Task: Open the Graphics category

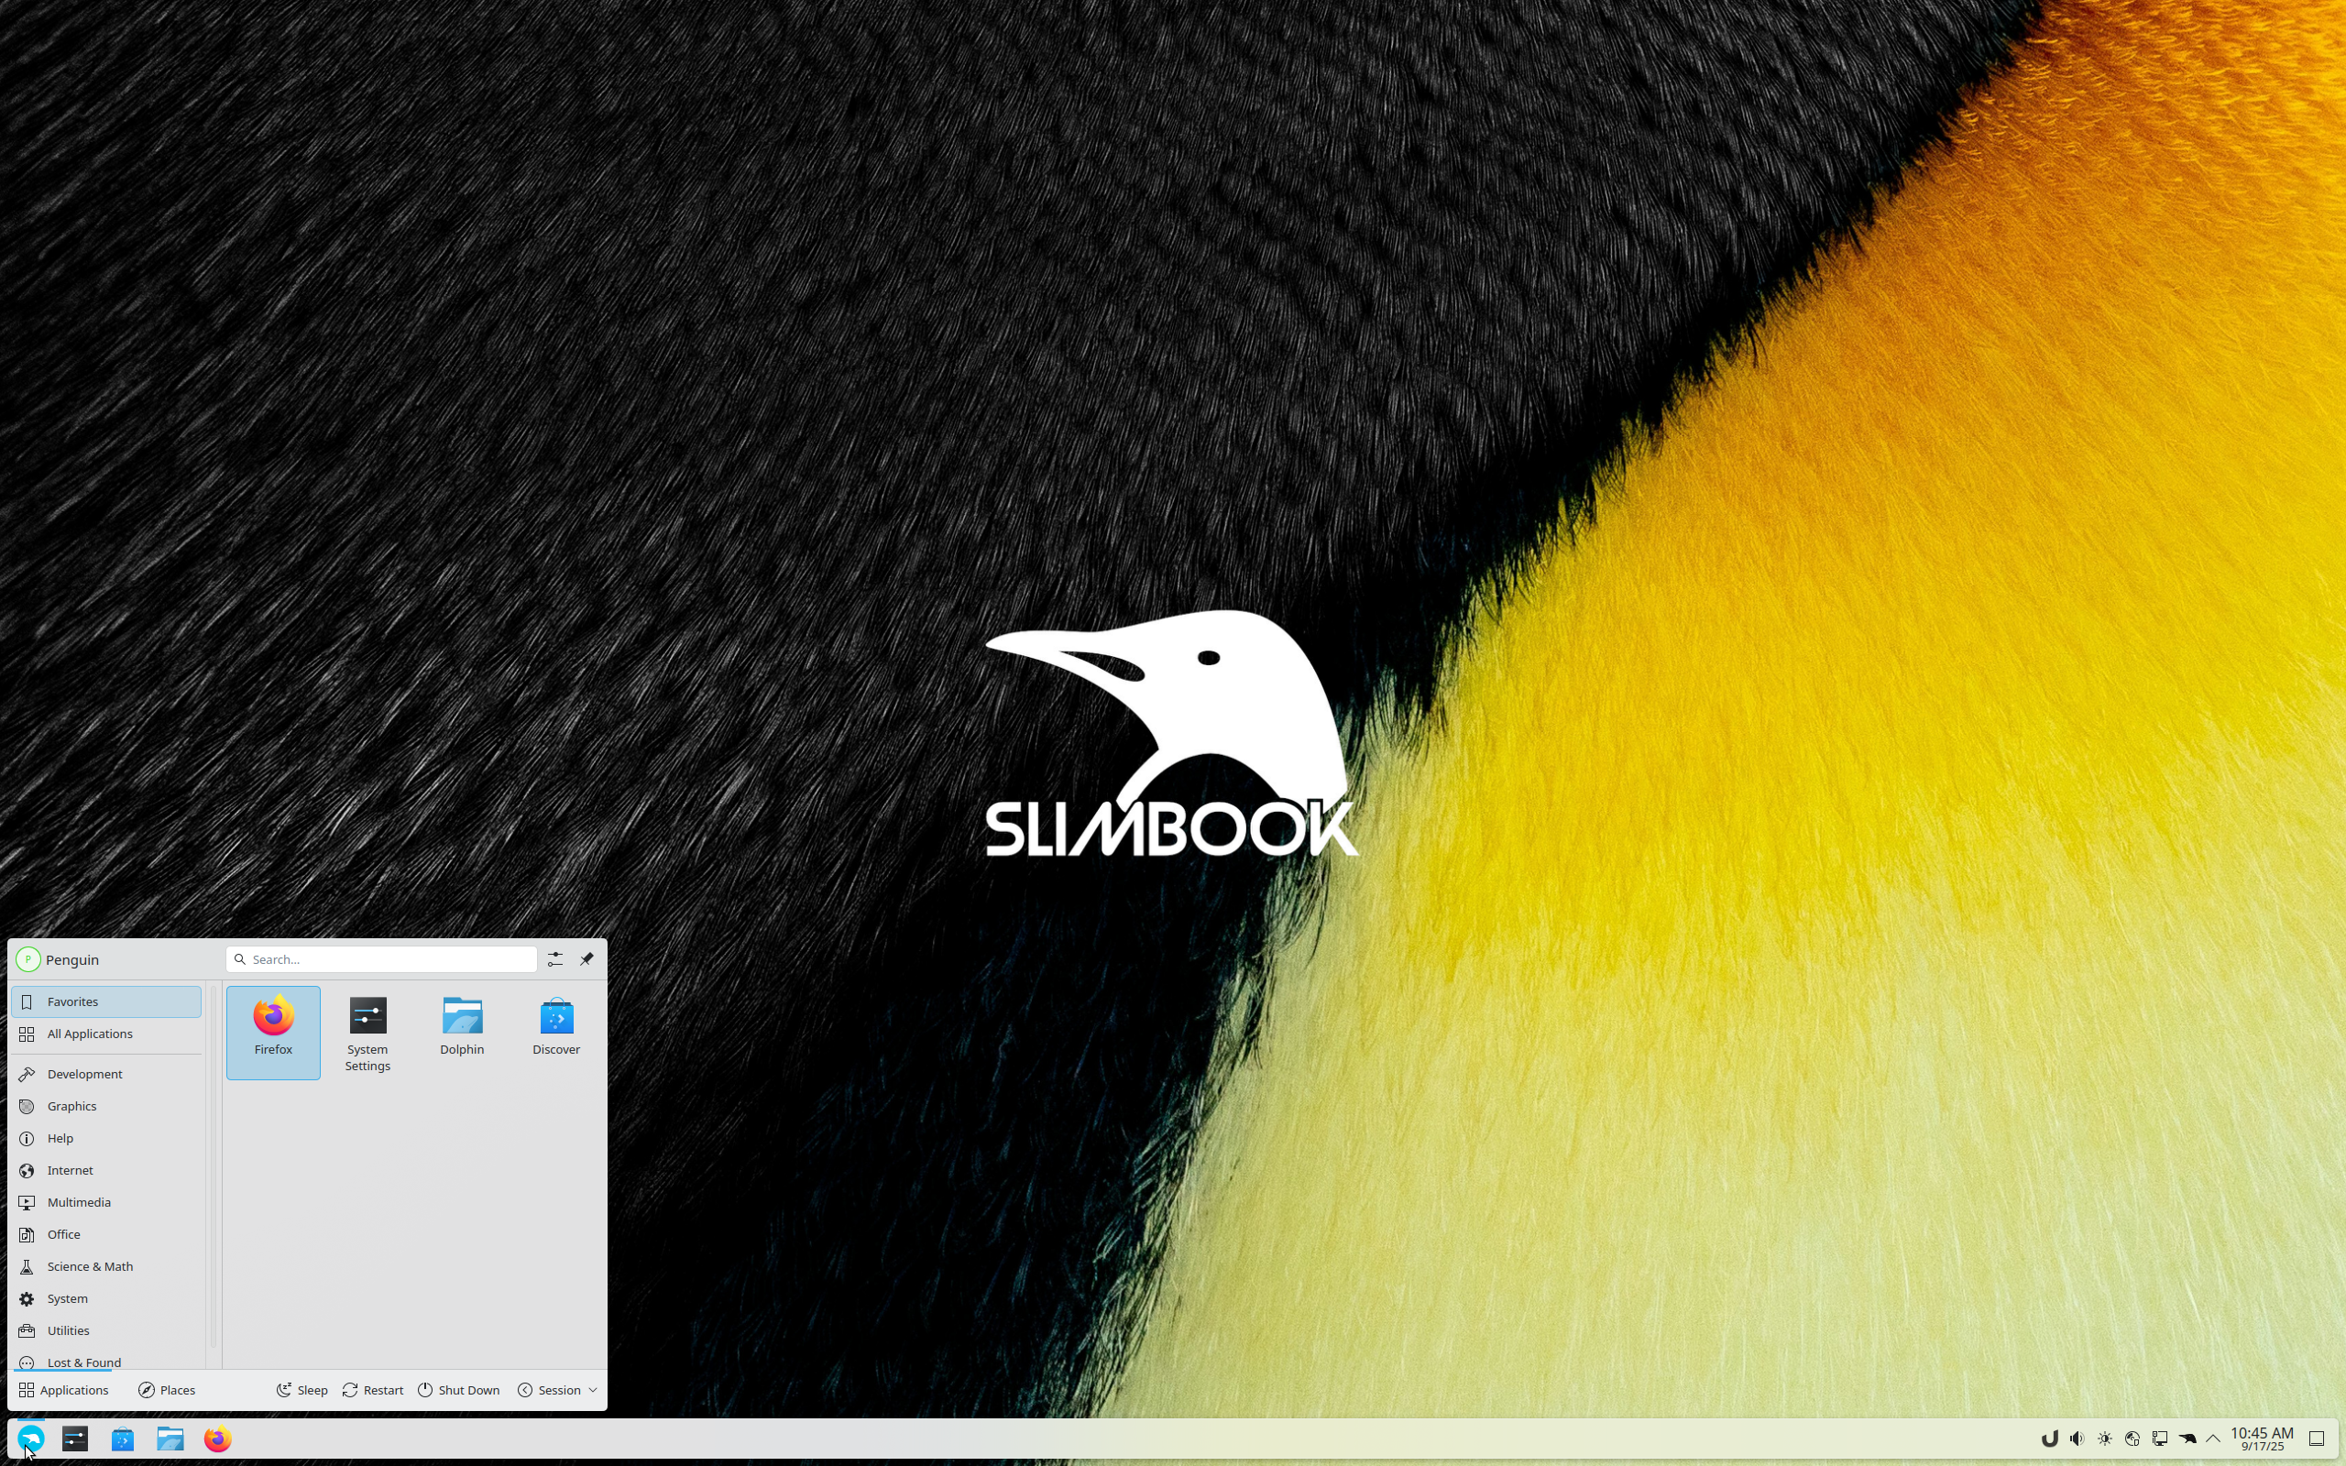Action: point(106,1106)
